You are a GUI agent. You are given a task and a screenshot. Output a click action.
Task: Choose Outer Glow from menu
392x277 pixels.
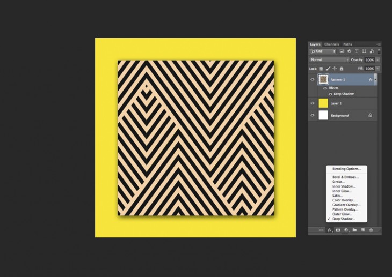pyautogui.click(x=346, y=214)
